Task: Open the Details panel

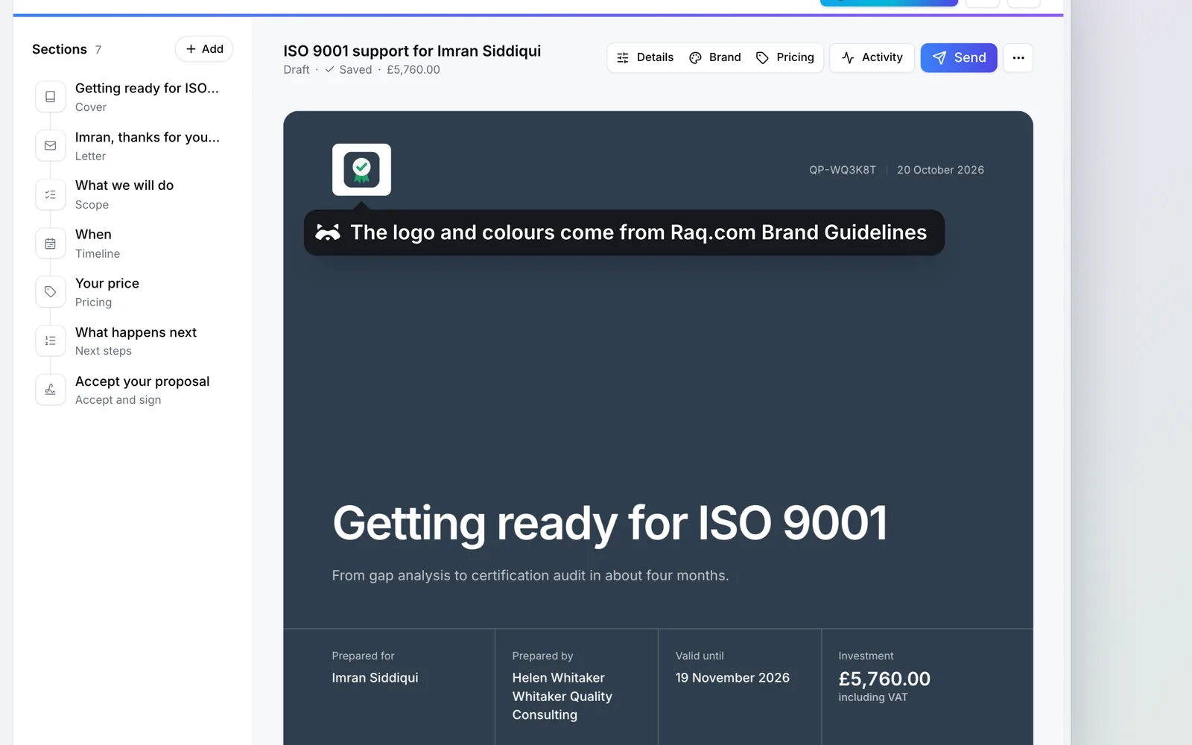Action: [x=645, y=57]
